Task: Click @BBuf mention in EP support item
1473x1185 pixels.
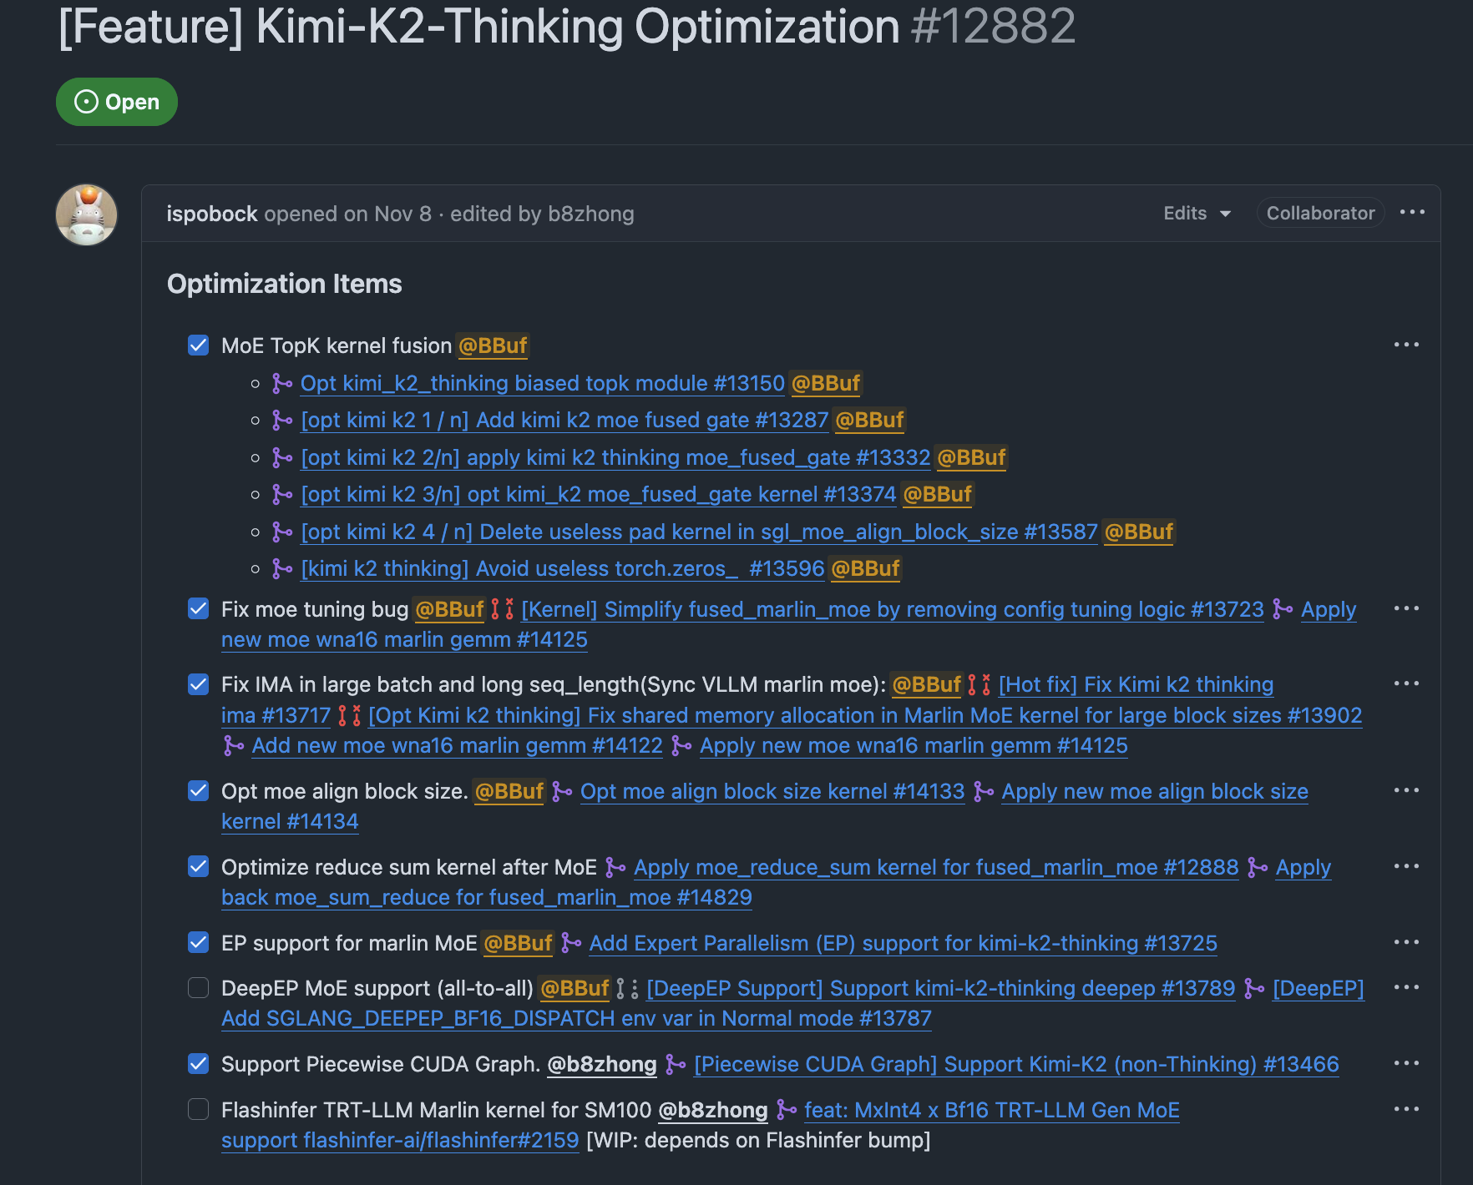Action: click(518, 943)
